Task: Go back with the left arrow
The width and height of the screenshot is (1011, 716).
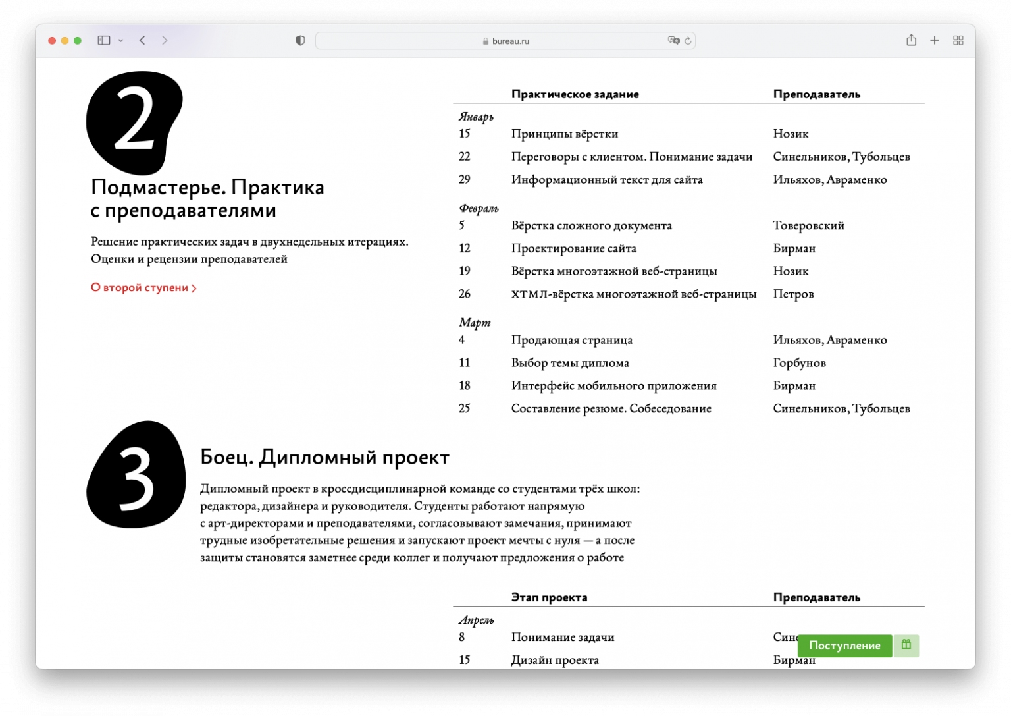Action: click(x=142, y=41)
